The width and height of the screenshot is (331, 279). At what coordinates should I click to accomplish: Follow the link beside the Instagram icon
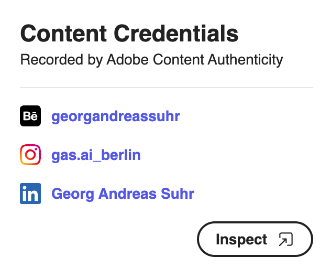tap(96, 155)
